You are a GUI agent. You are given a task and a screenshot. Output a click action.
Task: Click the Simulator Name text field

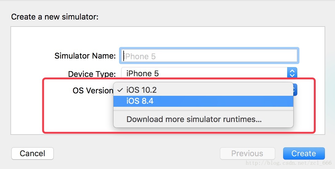click(x=209, y=56)
